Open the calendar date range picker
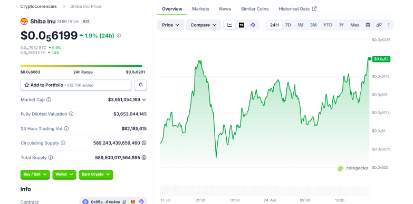Screen dimensions: 413x204 [x=368, y=25]
